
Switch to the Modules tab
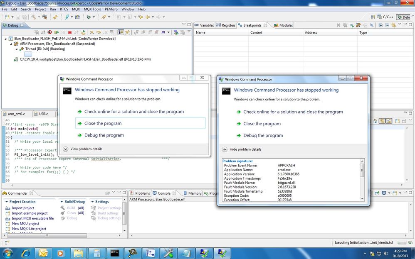284,25
